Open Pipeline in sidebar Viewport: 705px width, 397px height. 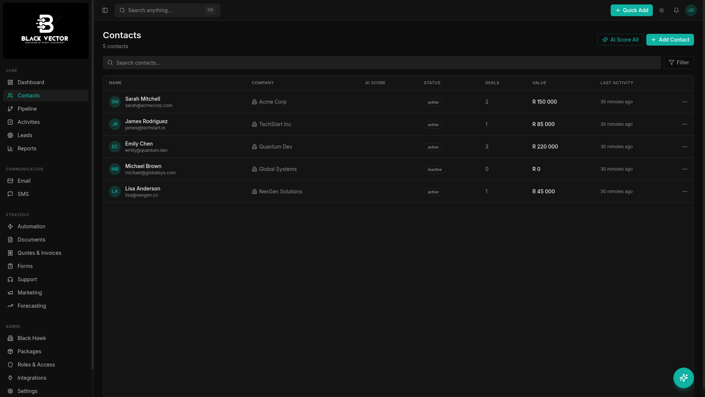pos(46,109)
